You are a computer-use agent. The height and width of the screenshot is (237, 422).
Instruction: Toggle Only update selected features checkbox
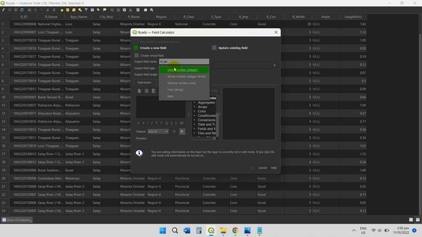(x=136, y=41)
